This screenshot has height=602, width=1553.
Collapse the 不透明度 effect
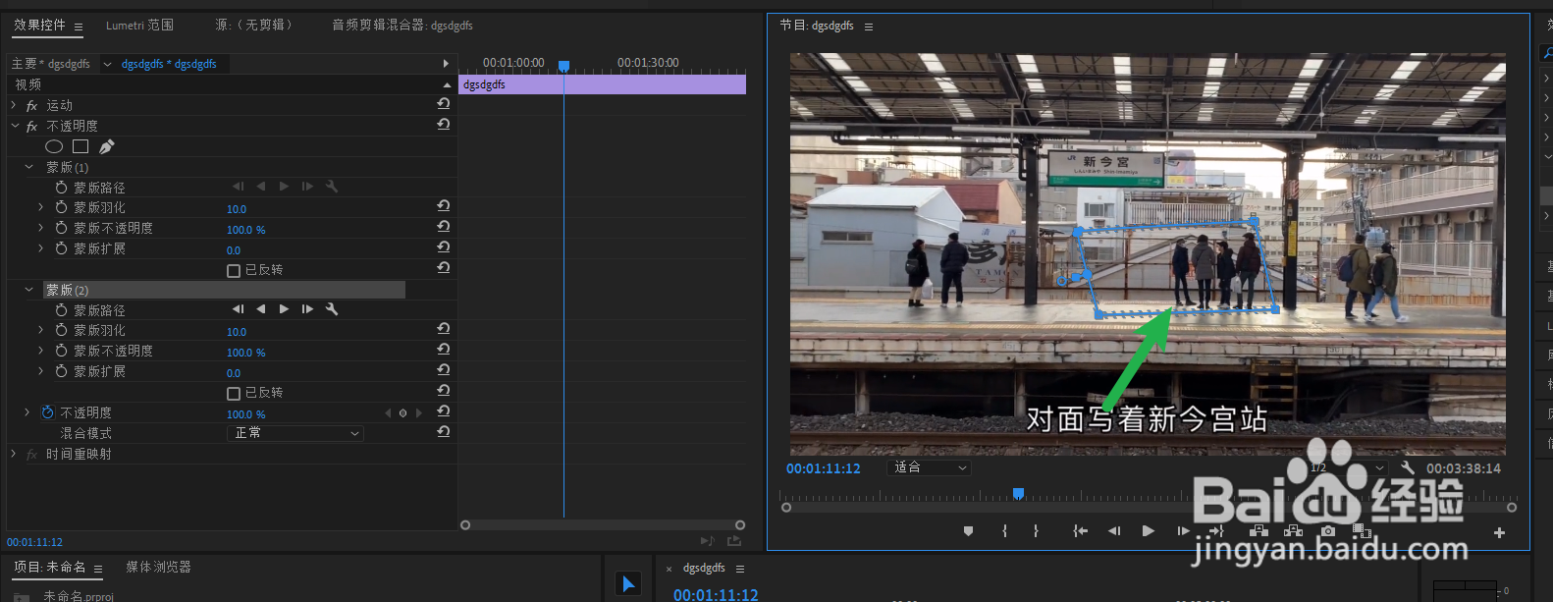[14, 126]
